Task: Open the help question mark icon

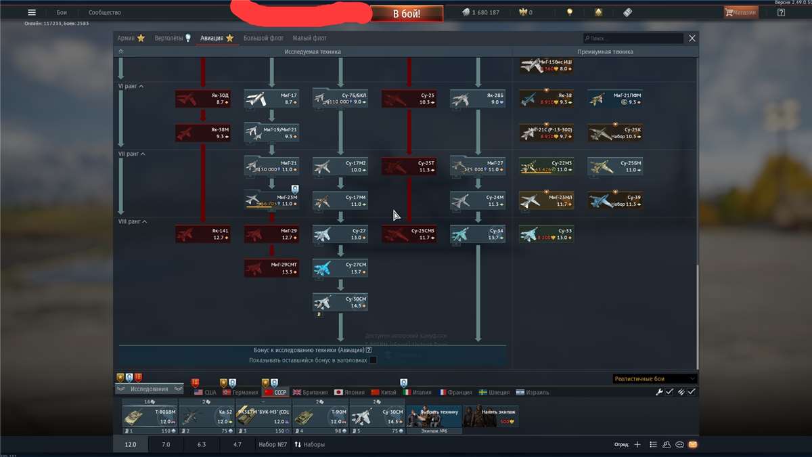Action: (x=782, y=12)
